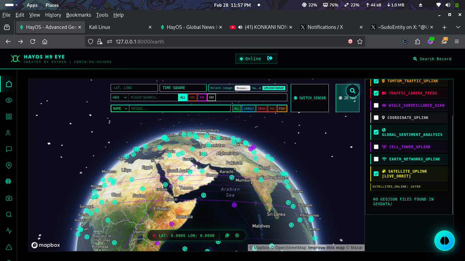The width and height of the screenshot is (465, 261).
Task: Open the triangle alert sidebar icon
Action: click(x=9, y=247)
